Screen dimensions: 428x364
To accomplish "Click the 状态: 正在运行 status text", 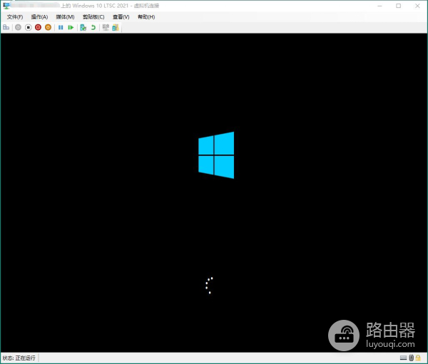I will pyautogui.click(x=19, y=358).
